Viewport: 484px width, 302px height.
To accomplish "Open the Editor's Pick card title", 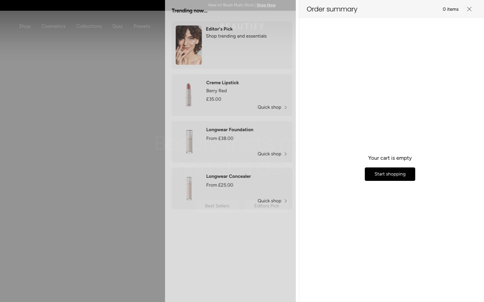I will tap(219, 29).
